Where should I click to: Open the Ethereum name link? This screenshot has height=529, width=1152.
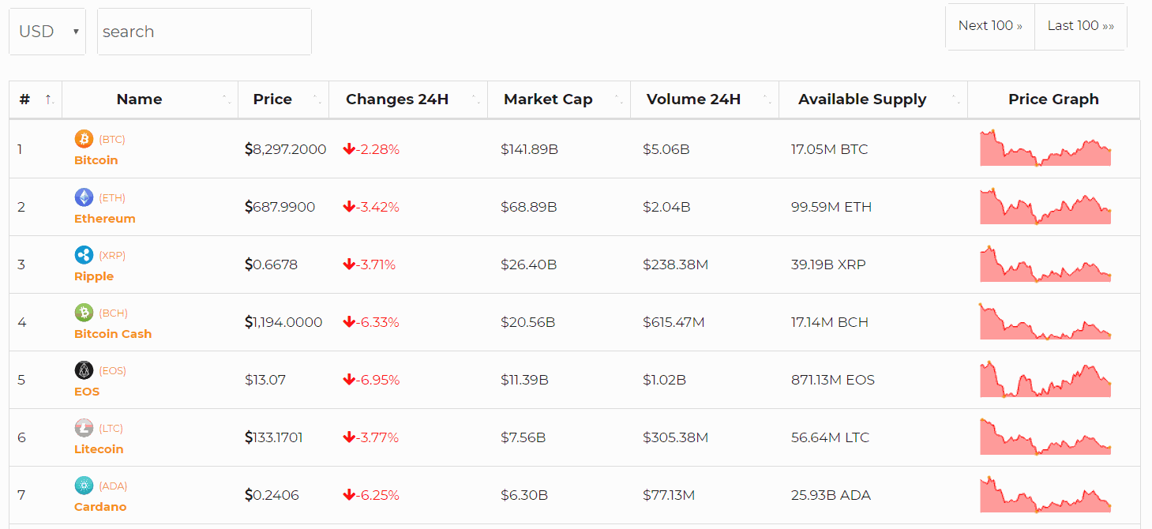pyautogui.click(x=104, y=218)
